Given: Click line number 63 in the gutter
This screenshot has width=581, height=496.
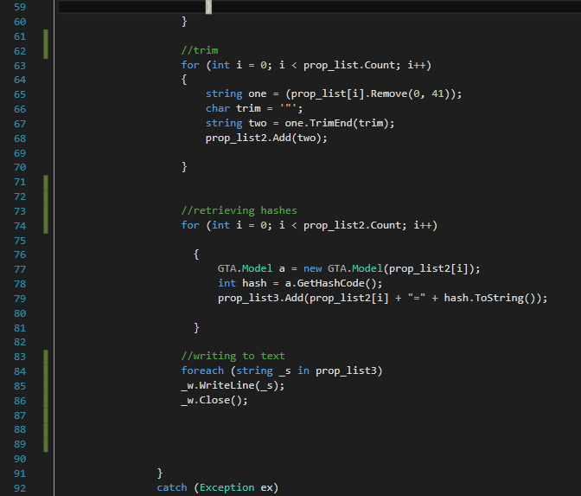Looking at the screenshot, I should (19, 66).
